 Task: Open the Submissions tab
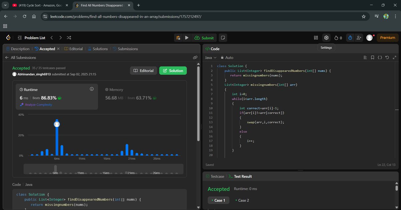point(125,49)
